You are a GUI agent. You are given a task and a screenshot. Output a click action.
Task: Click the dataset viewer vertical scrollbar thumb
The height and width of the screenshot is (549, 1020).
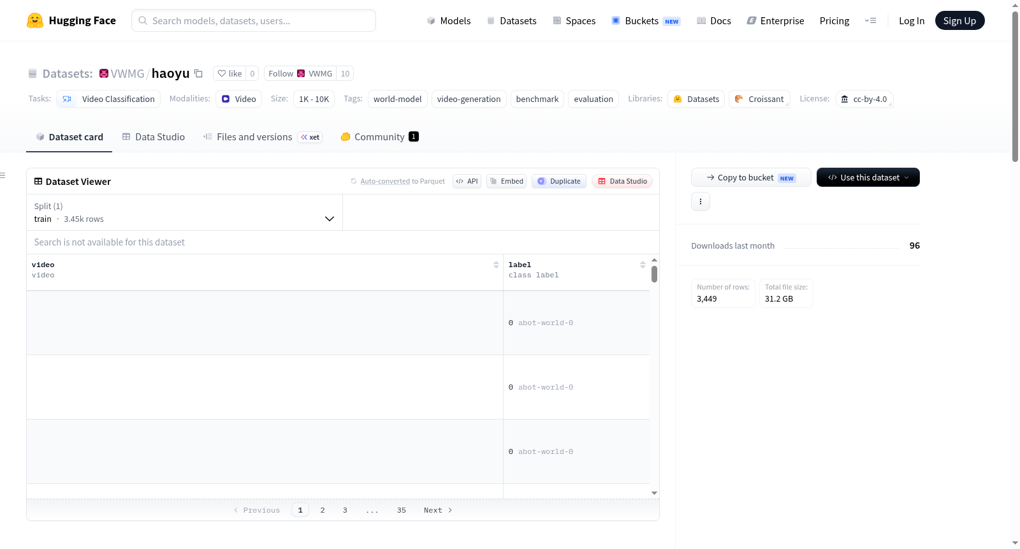(x=654, y=274)
